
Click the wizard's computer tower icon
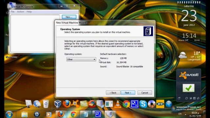(x=148, y=31)
